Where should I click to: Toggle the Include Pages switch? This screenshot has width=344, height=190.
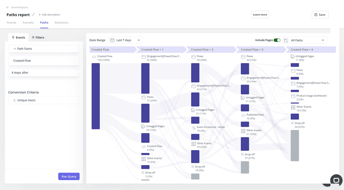(x=277, y=40)
